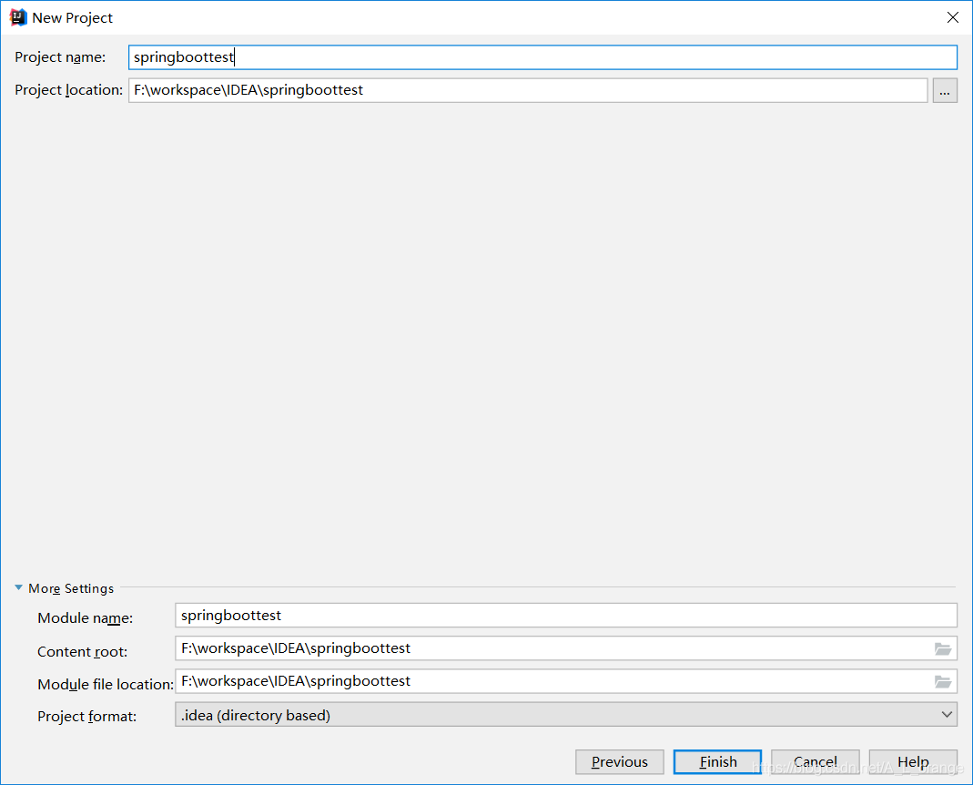The image size is (973, 785).
Task: Click the IntelliJ IDEA icon in title bar
Action: [18, 17]
